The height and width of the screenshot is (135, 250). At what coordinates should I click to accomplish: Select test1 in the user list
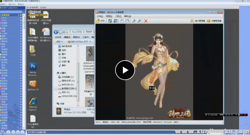(4, 18)
